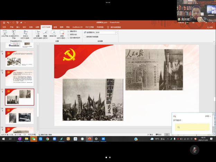Start slideshow 从头开始 (From Beginning)
This screenshot has height=162, width=216.
point(5,34)
